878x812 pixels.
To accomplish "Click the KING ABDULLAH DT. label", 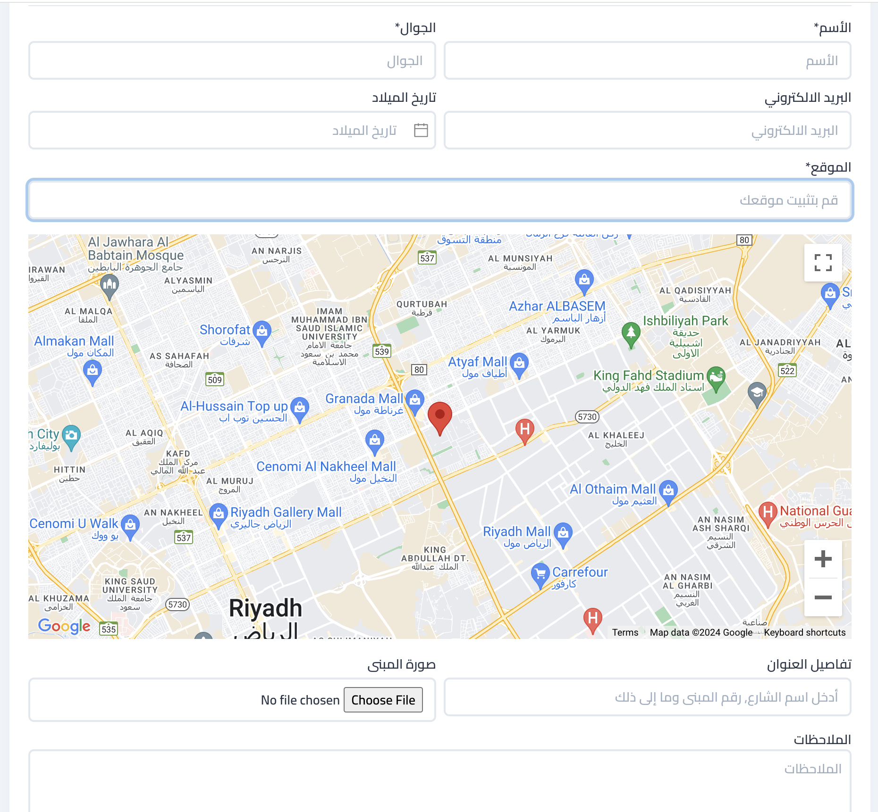I will tap(435, 558).
